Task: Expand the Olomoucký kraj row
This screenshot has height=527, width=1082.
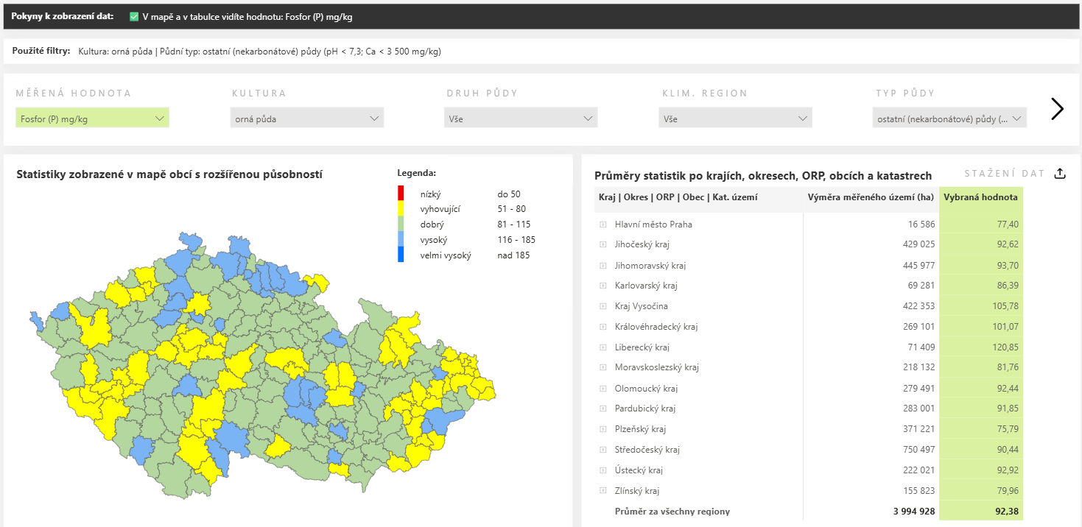Action: 603,388
